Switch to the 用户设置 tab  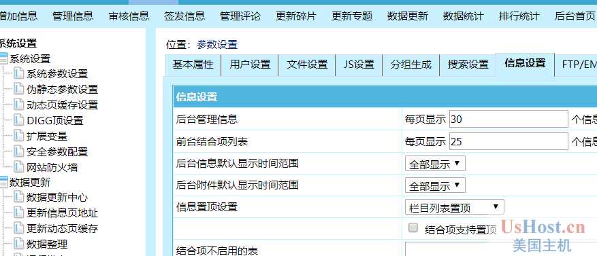250,65
